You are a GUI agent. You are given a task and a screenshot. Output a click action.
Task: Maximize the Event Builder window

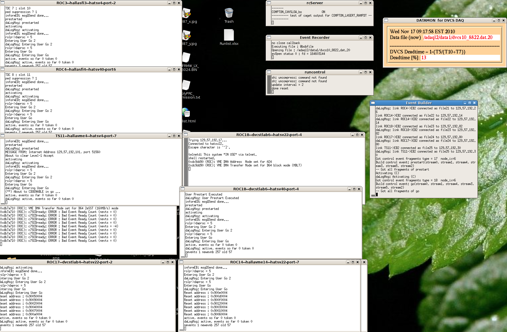(x=470, y=103)
